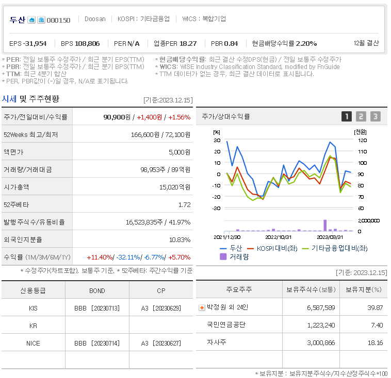Switch to chart view 2
The image size is (391, 378).
[x=361, y=116]
